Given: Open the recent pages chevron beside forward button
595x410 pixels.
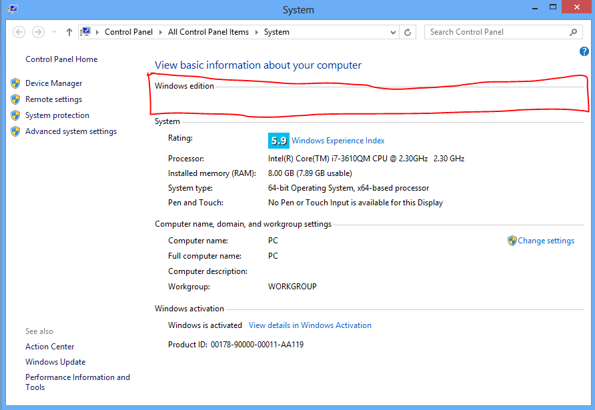Looking at the screenshot, I should click(x=53, y=31).
